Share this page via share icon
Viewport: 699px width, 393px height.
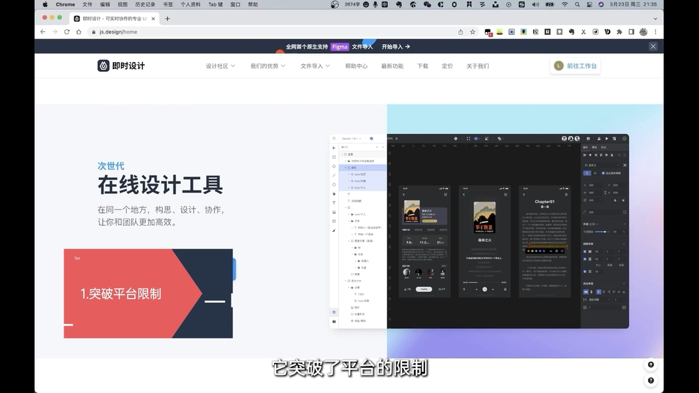click(x=461, y=32)
